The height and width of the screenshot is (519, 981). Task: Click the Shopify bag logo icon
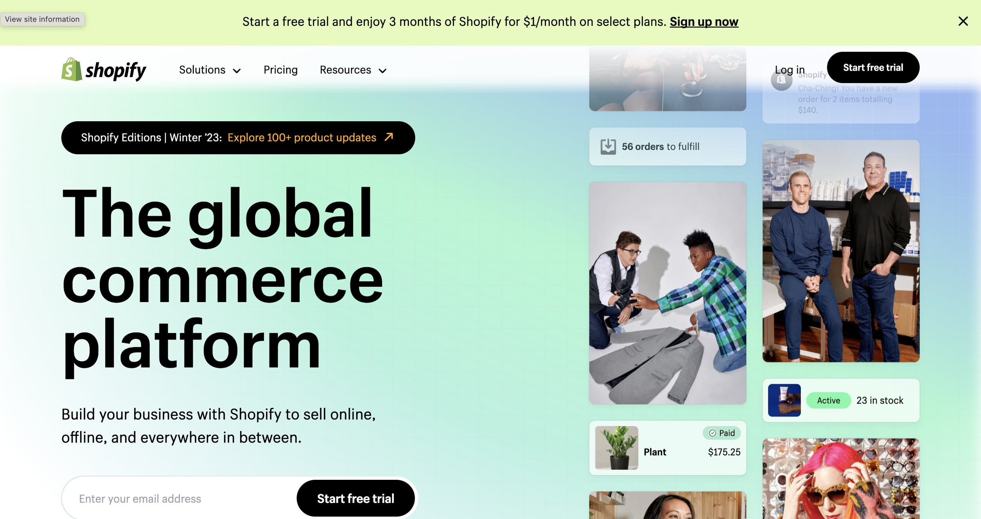click(71, 69)
